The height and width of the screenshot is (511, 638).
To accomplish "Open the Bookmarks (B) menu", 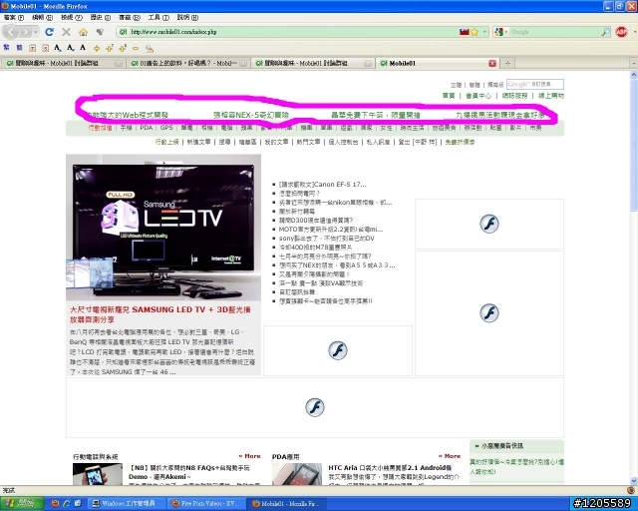I will (130, 18).
